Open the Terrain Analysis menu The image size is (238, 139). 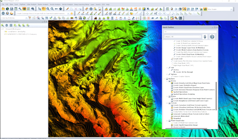coord(55,5)
